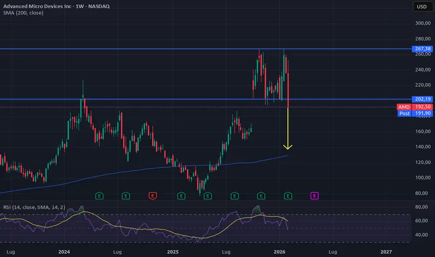Image resolution: width=435 pixels, height=257 pixels.
Task: Click the green earnings marker just left of the red one
Action: point(126,196)
